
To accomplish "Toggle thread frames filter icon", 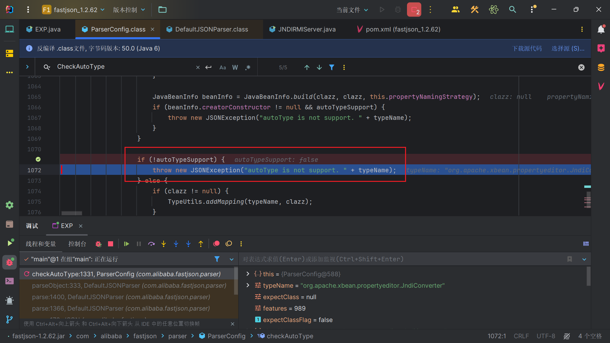I will click(217, 259).
